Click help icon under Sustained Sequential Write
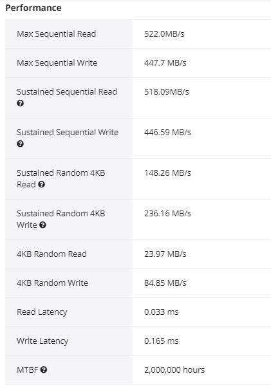Screen dimensions: 271x385 (x=21, y=144)
